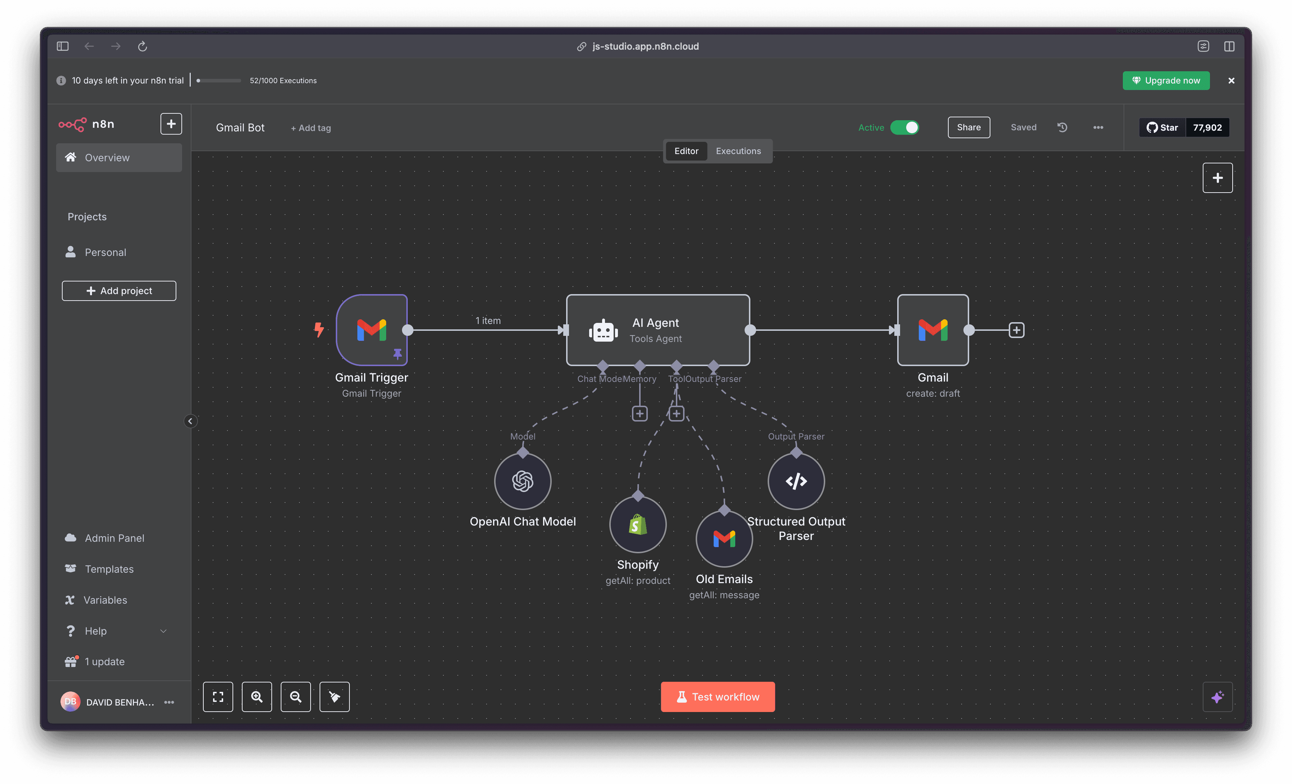
Task: Open the Gmail Trigger node
Action: pyautogui.click(x=372, y=330)
